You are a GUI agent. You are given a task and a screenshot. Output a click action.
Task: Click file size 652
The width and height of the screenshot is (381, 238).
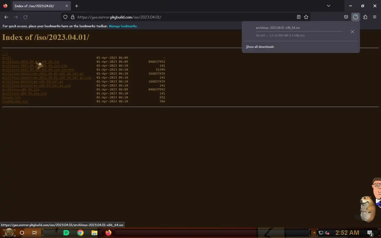pyautogui.click(x=162, y=97)
